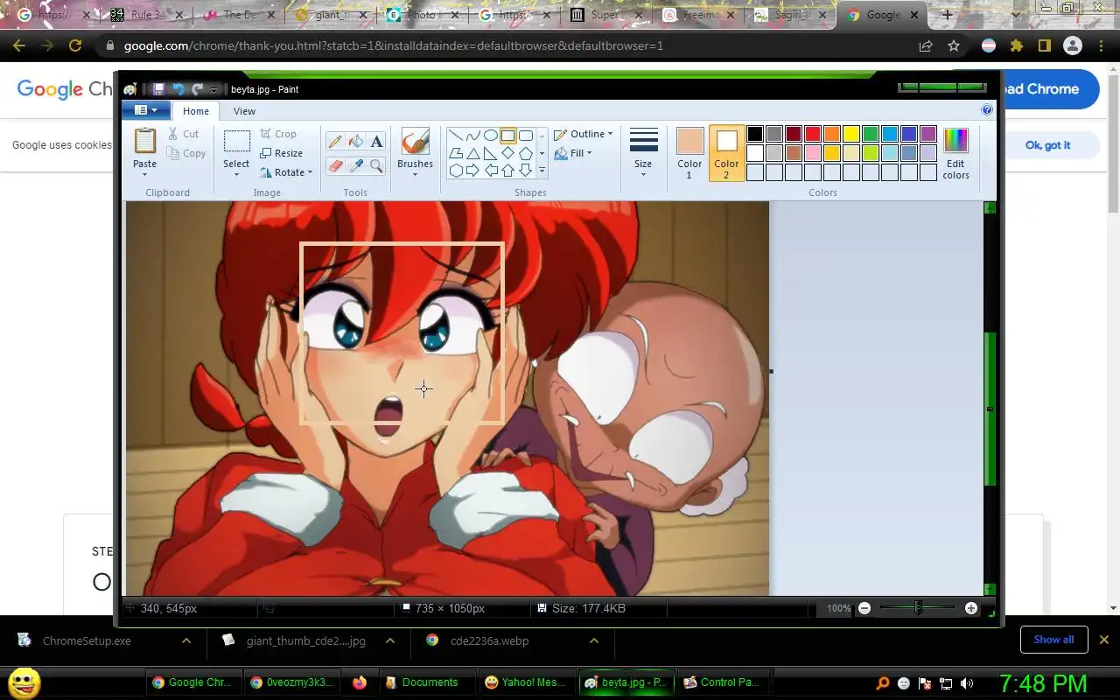Click the Share page icon in address bar
This screenshot has height=700, width=1120.
click(926, 45)
